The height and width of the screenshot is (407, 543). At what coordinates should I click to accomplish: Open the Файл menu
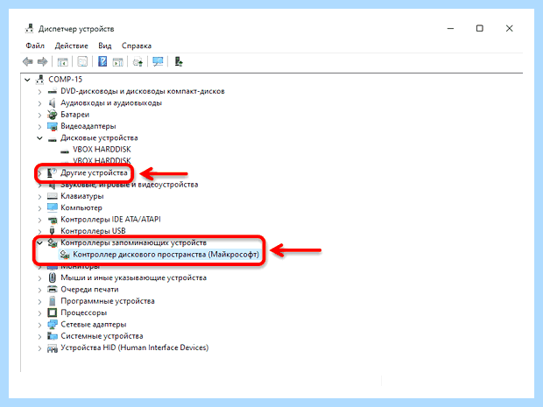[x=35, y=46]
